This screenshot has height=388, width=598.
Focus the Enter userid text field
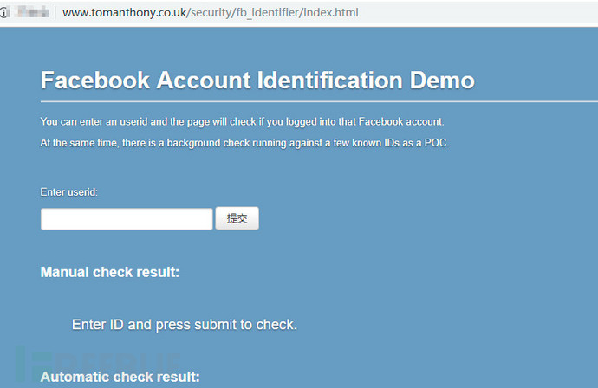point(127,219)
